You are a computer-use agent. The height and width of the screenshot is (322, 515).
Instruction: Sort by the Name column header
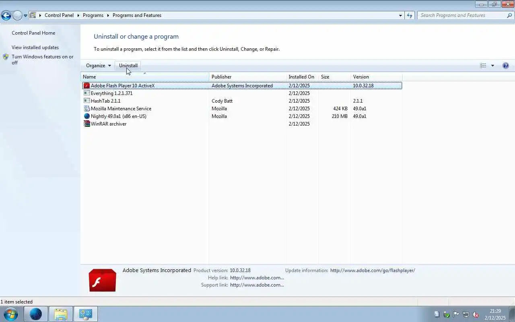pos(145,77)
